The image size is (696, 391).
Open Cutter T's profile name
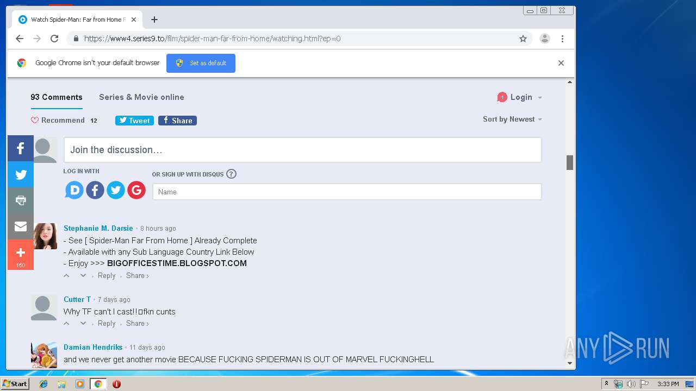tap(77, 299)
